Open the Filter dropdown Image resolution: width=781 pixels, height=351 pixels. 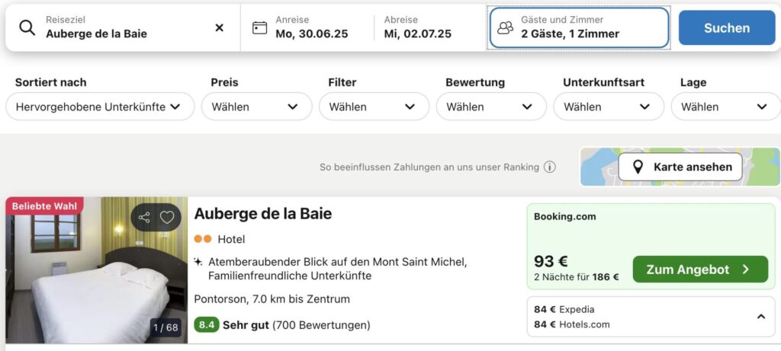click(374, 107)
